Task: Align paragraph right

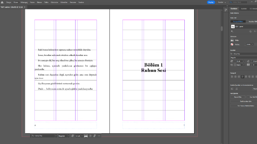Action: pos(239,77)
